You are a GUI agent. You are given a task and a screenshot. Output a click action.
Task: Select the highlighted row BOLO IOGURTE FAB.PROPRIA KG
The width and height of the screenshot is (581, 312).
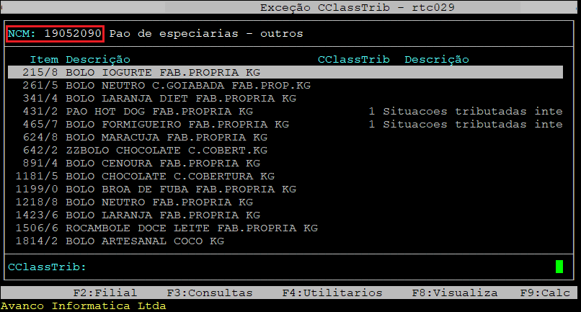point(162,73)
